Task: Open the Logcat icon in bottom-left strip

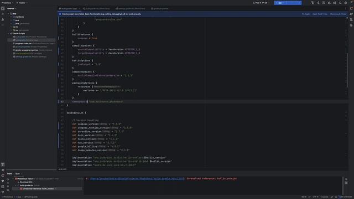Action: pyautogui.click(x=3, y=170)
